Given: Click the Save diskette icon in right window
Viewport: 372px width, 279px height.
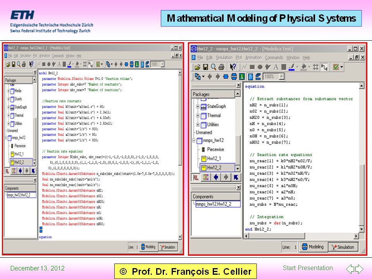Looking at the screenshot, I should (205, 67).
